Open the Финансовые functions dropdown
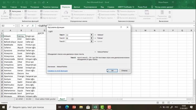 (16, 18)
